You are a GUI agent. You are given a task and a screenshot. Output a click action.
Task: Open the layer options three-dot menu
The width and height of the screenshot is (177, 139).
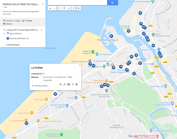[42, 30]
